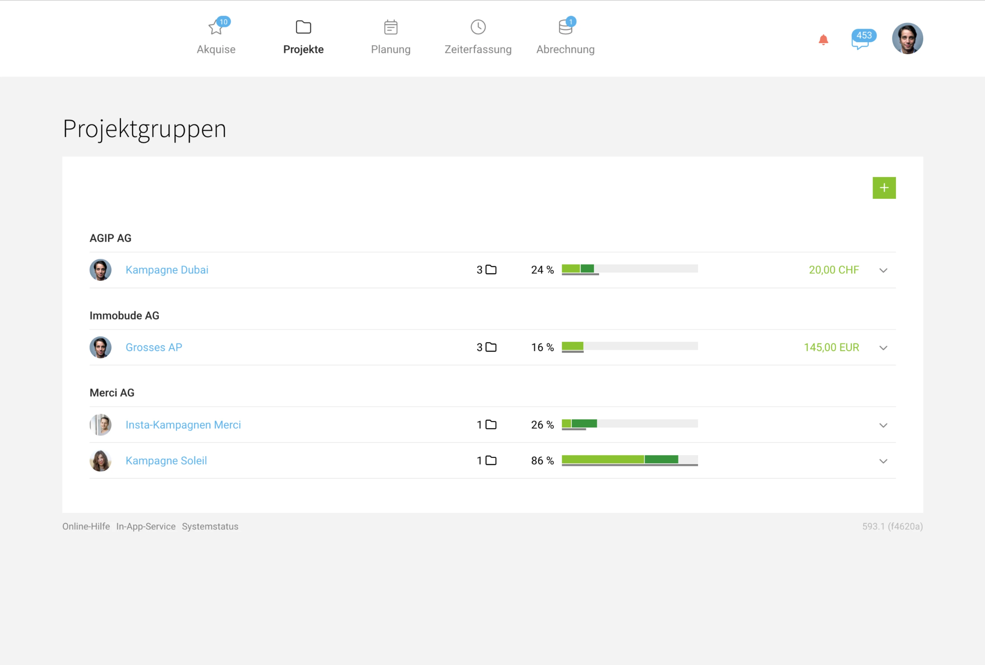Open the Kampagne Soleil project link

(166, 461)
